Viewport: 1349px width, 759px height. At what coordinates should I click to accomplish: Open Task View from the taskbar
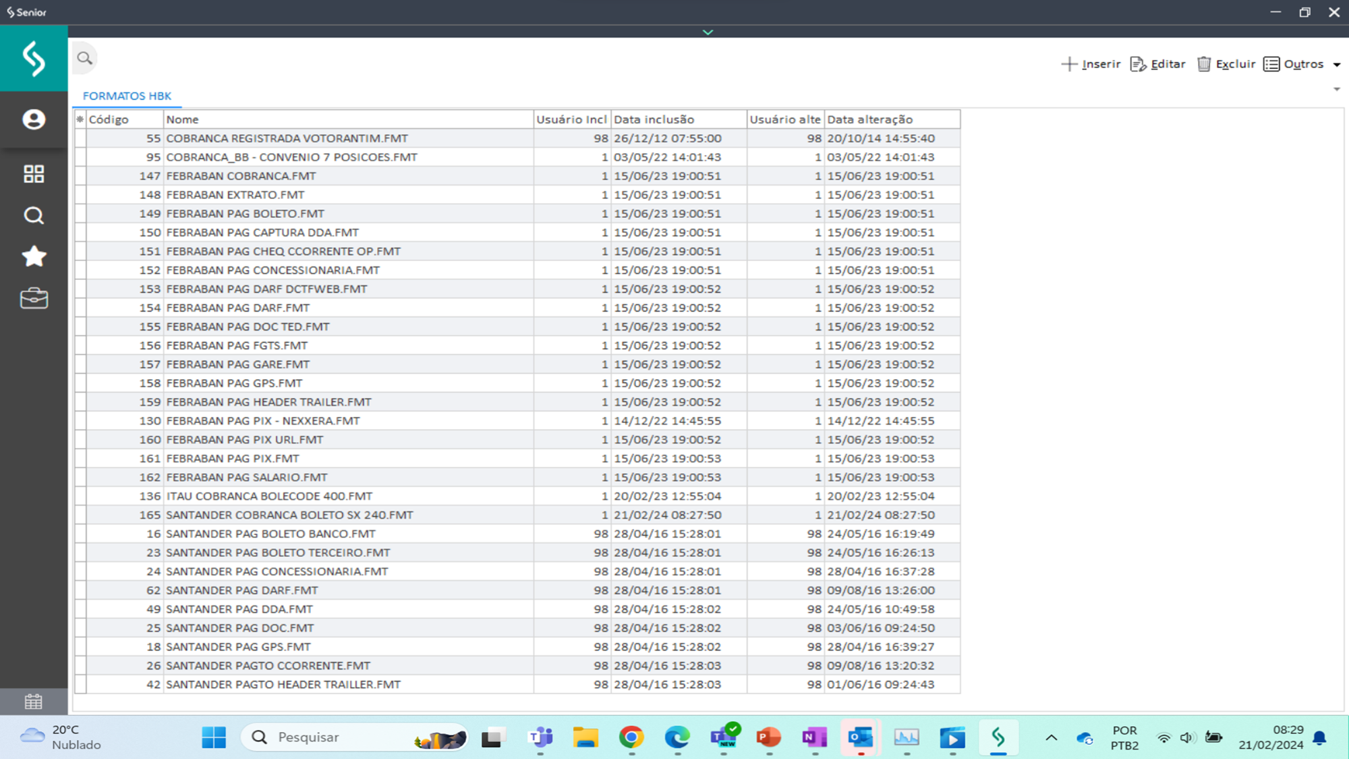point(494,737)
